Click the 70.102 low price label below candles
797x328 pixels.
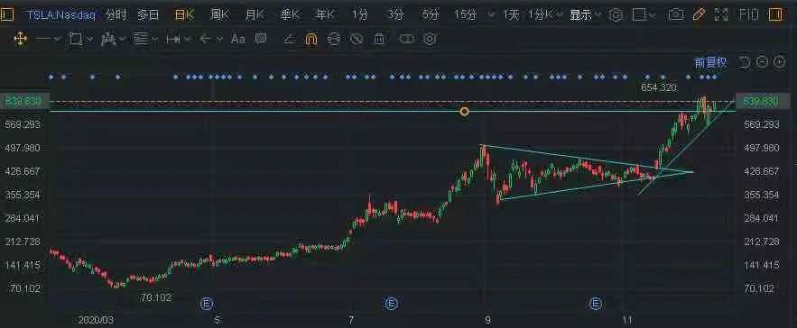[156, 297]
